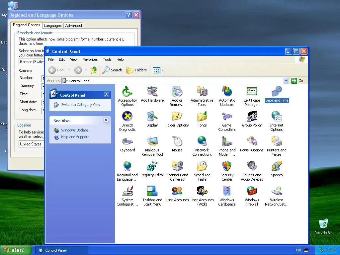The height and width of the screenshot is (255, 340).
Task: Click the Up folder toolbar button
Action: click(x=94, y=70)
